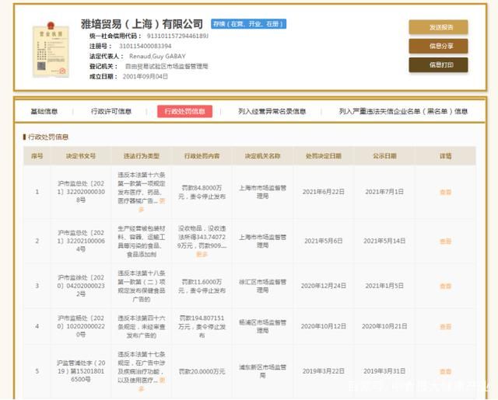The height and width of the screenshot is (400, 498).
Task: Click 查看 for the 2021年6月22日 penalty
Action: point(445,192)
